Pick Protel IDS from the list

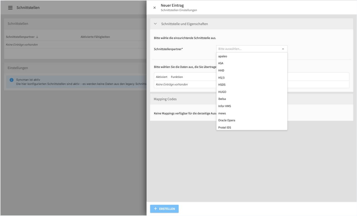click(252, 127)
